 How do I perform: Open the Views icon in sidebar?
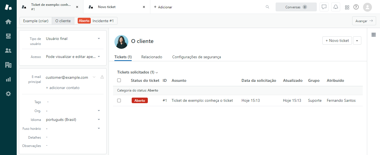pyautogui.click(x=8, y=36)
